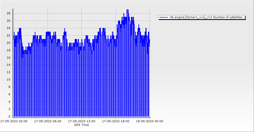Click the 17-05-2023 18:00 time axis label
Screen dimensions: 254x132
pyautogui.click(x=116, y=121)
